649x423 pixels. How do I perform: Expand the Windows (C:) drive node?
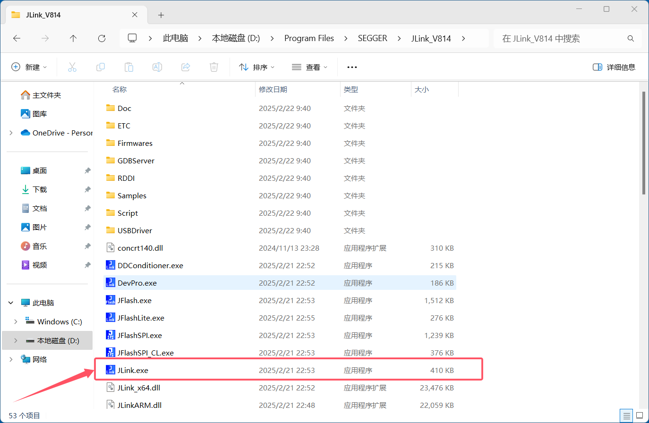click(16, 321)
